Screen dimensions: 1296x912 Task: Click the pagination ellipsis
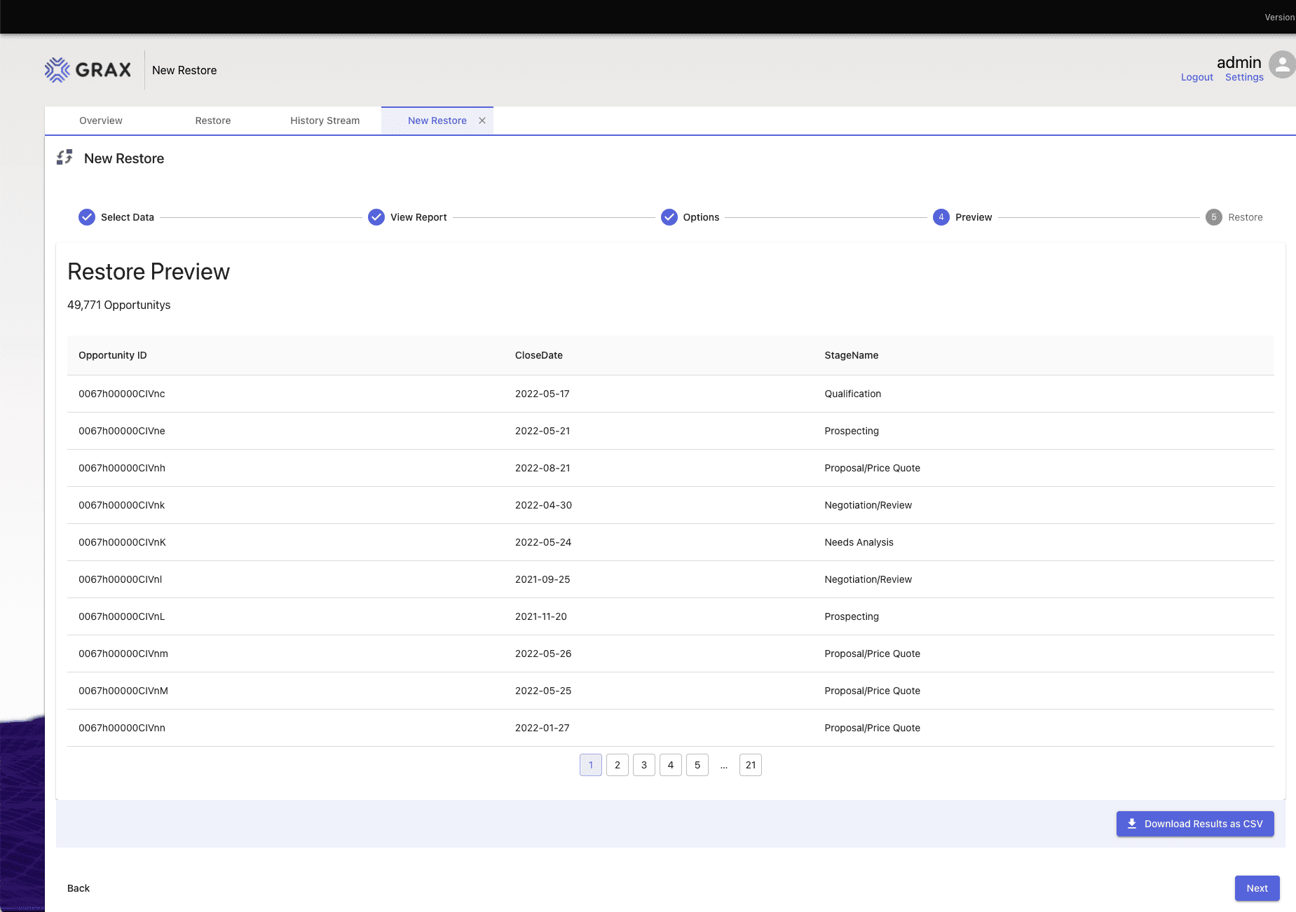724,766
